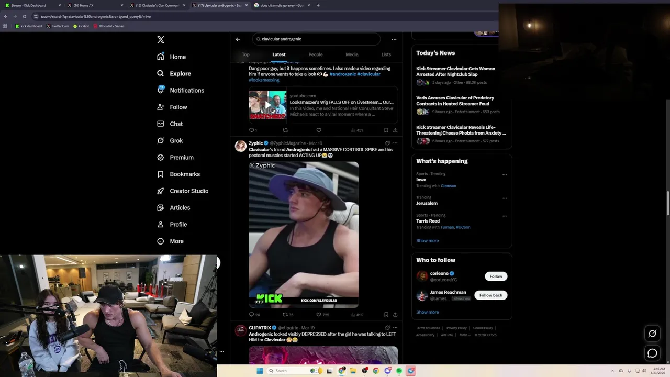
Task: Switch to the Top search tab
Action: (245, 54)
